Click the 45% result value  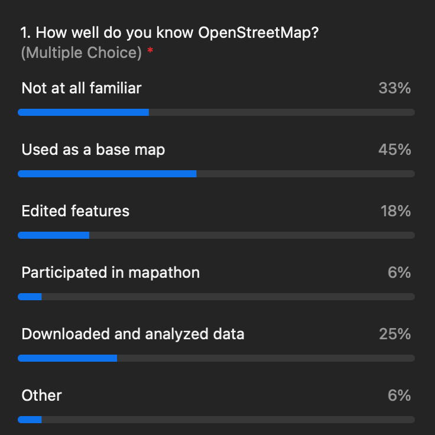click(x=394, y=150)
